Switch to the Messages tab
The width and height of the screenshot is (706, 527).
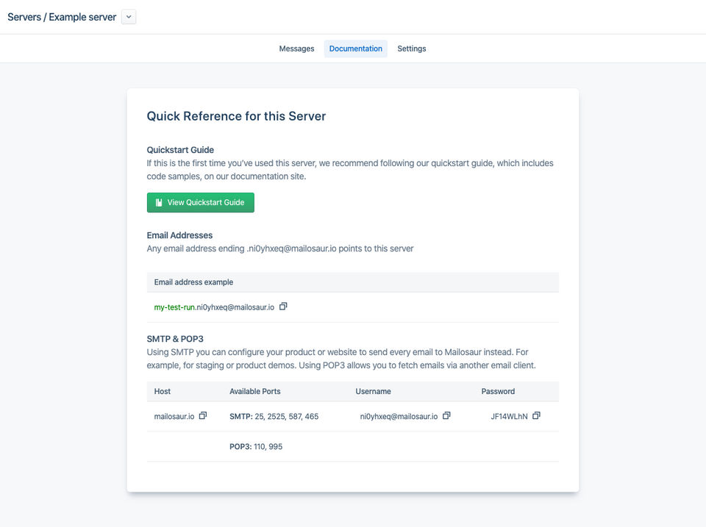tap(296, 49)
